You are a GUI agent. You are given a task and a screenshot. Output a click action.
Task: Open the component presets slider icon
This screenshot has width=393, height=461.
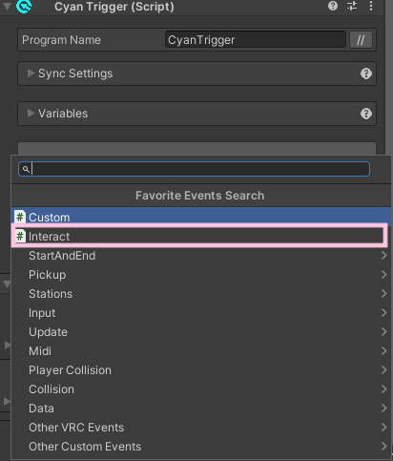(x=352, y=6)
